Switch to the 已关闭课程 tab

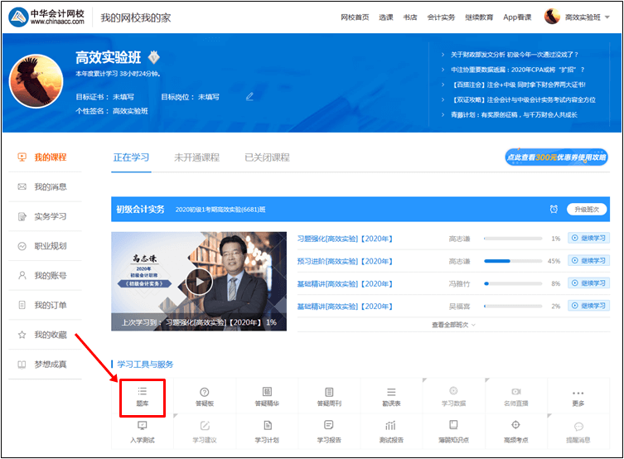click(x=267, y=157)
